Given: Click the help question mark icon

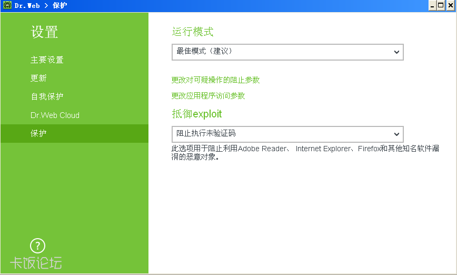Looking at the screenshot, I should pyautogui.click(x=37, y=246).
